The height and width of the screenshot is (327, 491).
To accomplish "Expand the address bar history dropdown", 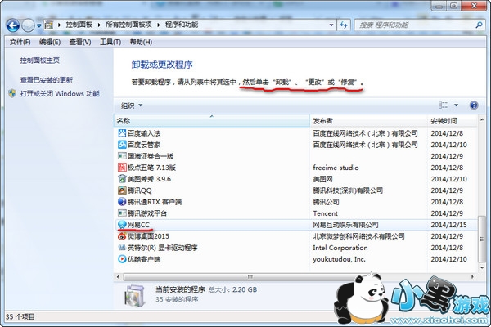I will coord(331,25).
